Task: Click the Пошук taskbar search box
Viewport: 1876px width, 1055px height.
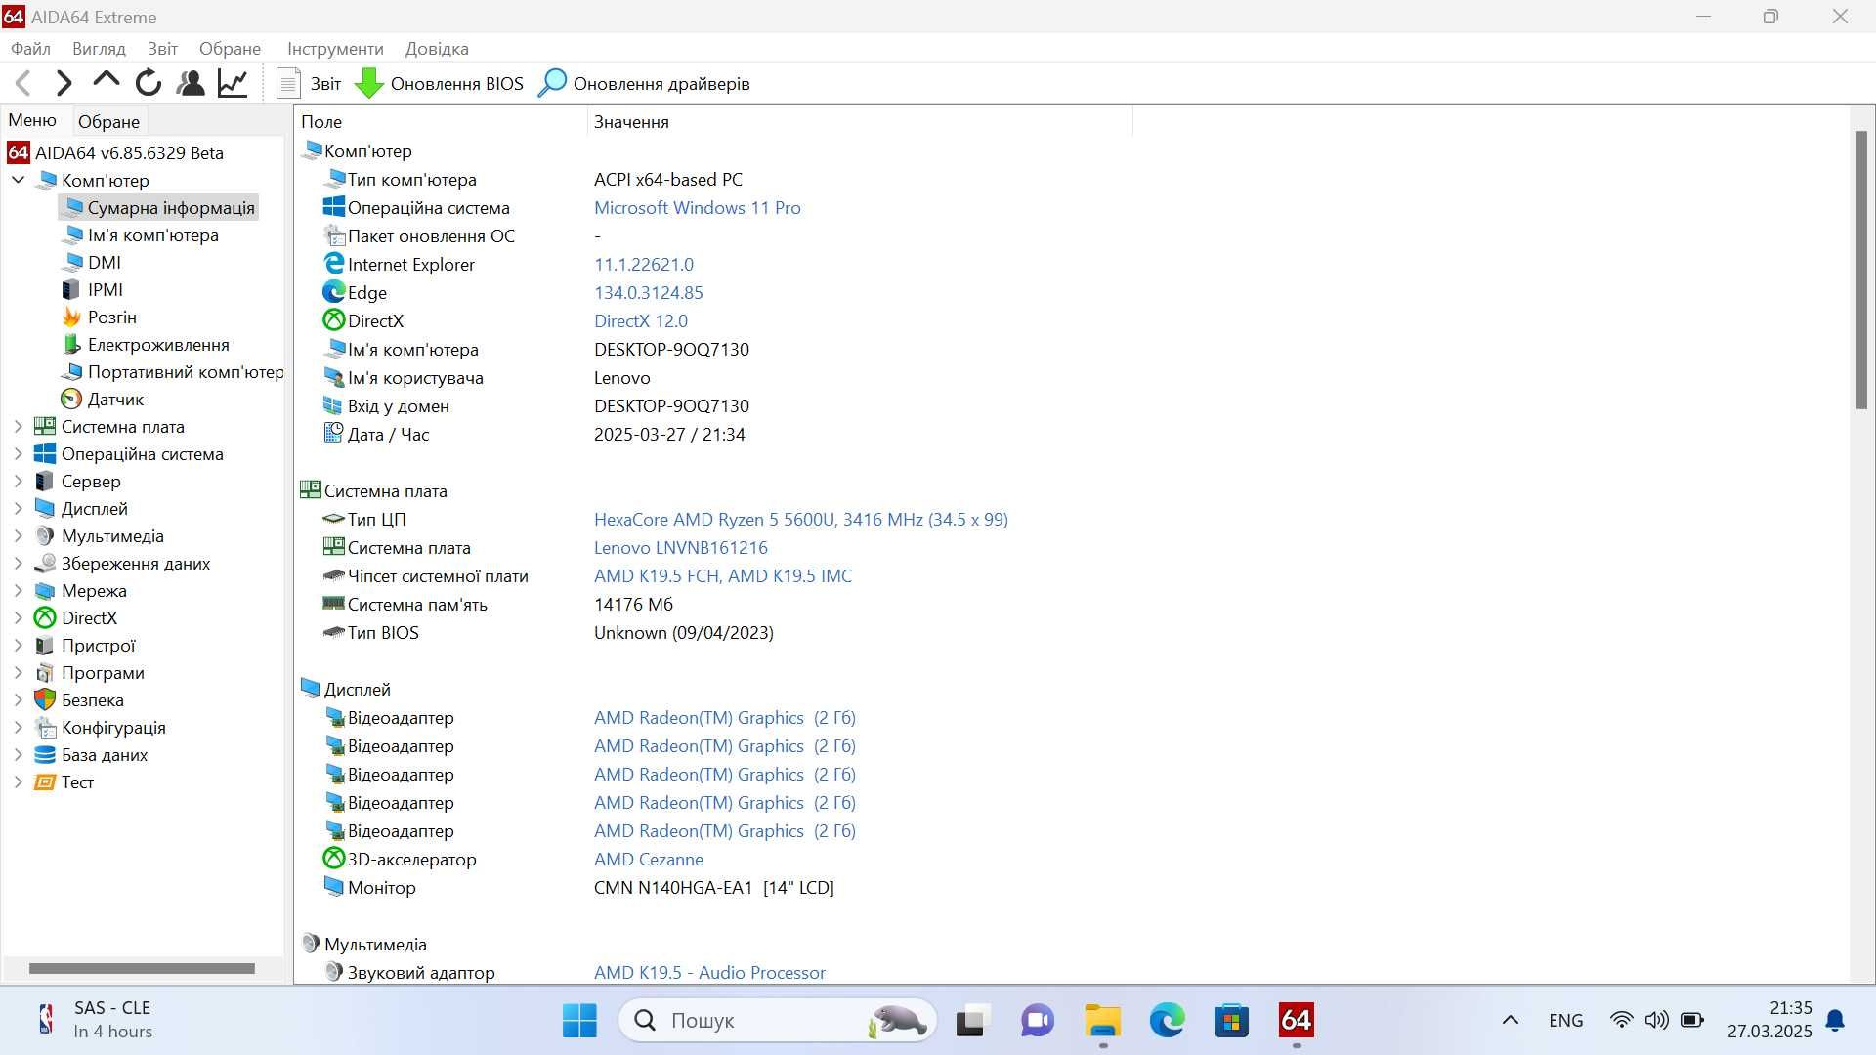Action: 778,1021
